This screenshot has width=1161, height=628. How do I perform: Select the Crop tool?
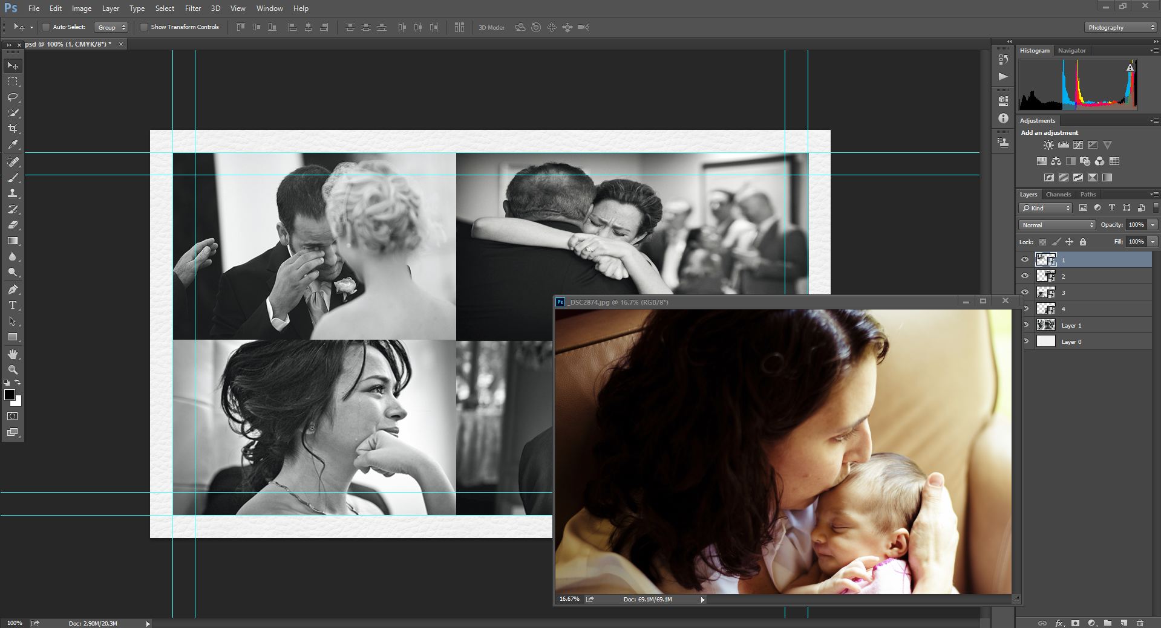13,129
